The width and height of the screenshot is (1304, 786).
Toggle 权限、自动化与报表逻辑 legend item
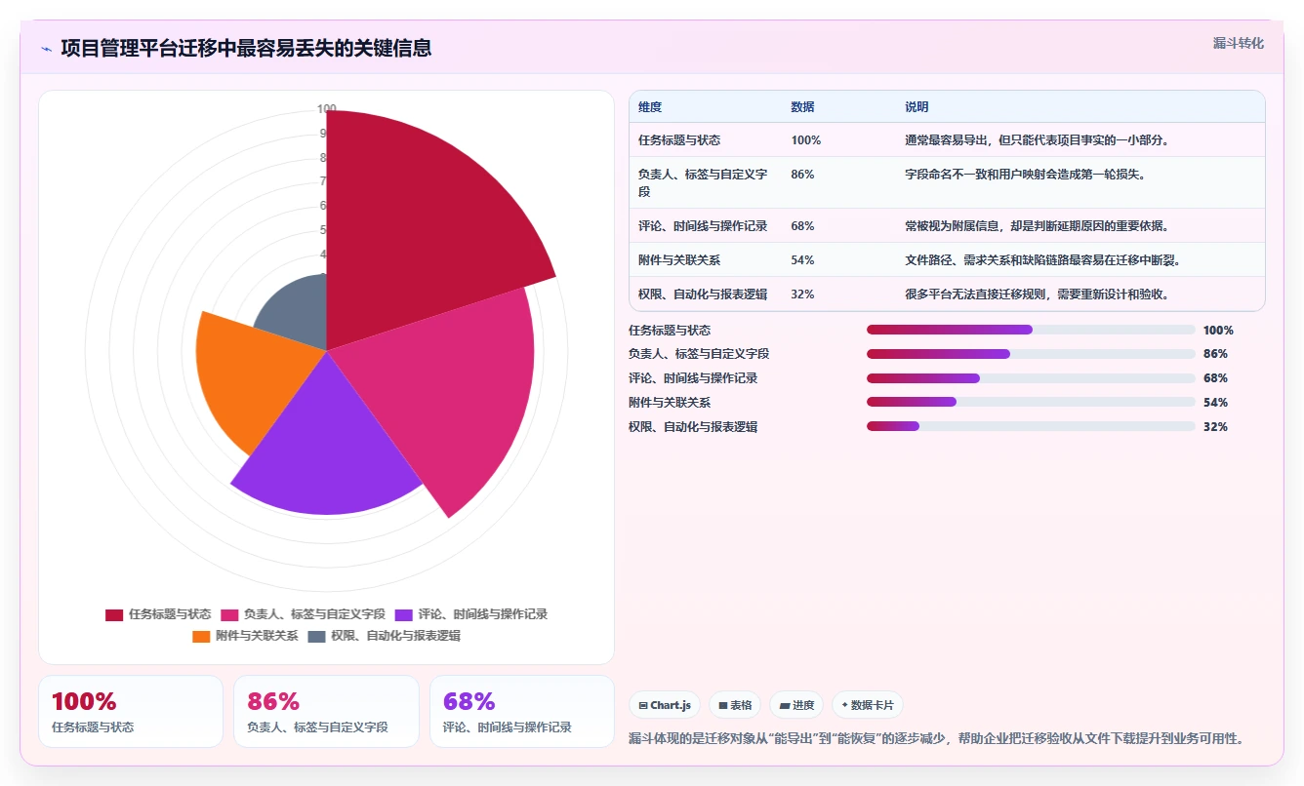pos(384,636)
